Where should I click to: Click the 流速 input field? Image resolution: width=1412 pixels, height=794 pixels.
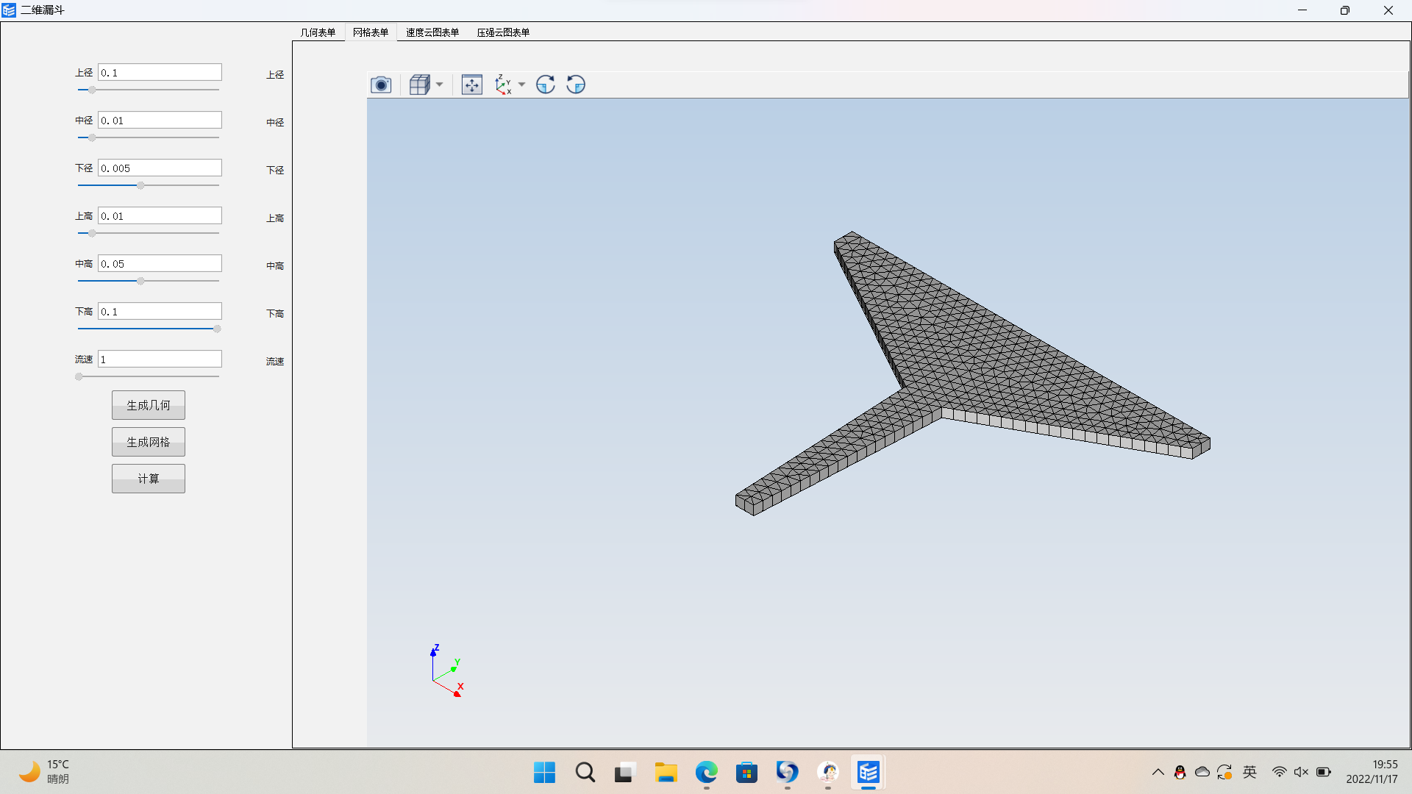coord(160,360)
